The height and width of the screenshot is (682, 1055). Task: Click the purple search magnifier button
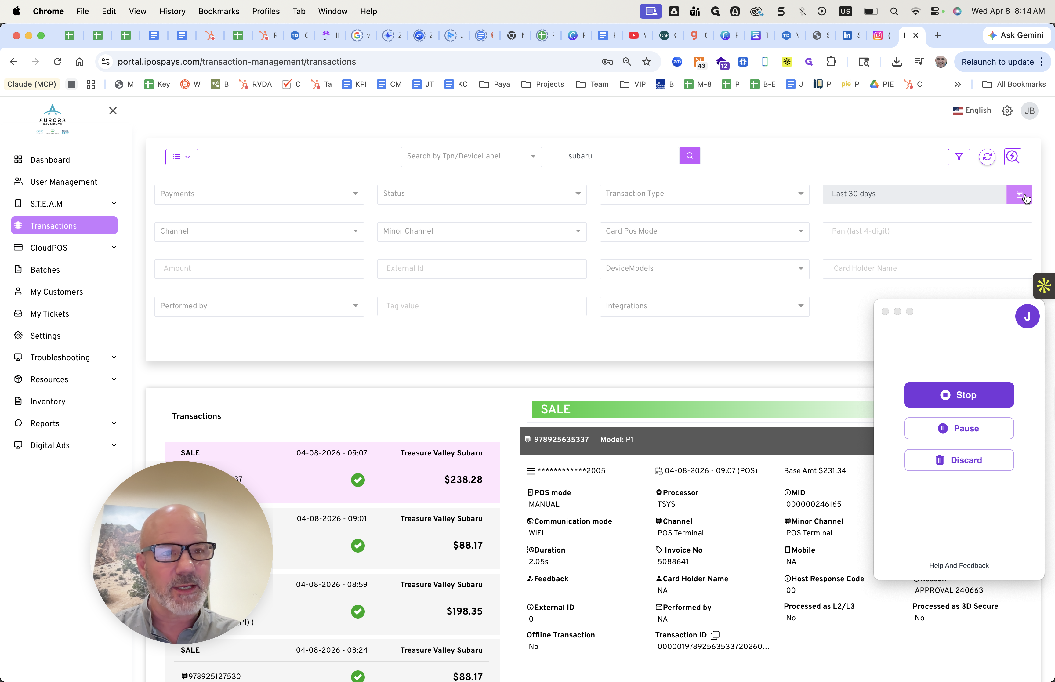click(689, 156)
